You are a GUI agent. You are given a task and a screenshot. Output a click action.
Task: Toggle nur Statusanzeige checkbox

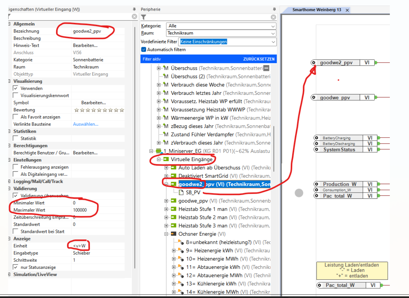point(16,267)
